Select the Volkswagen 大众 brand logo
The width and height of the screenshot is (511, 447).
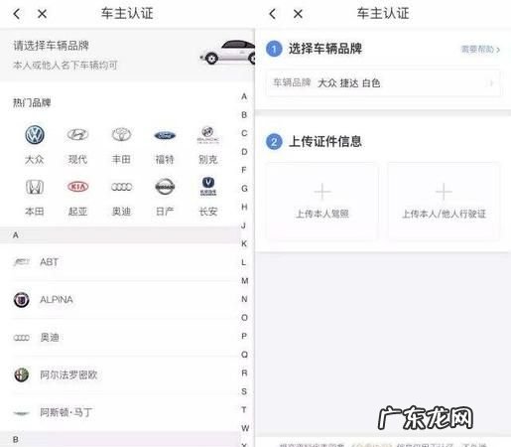click(x=35, y=135)
